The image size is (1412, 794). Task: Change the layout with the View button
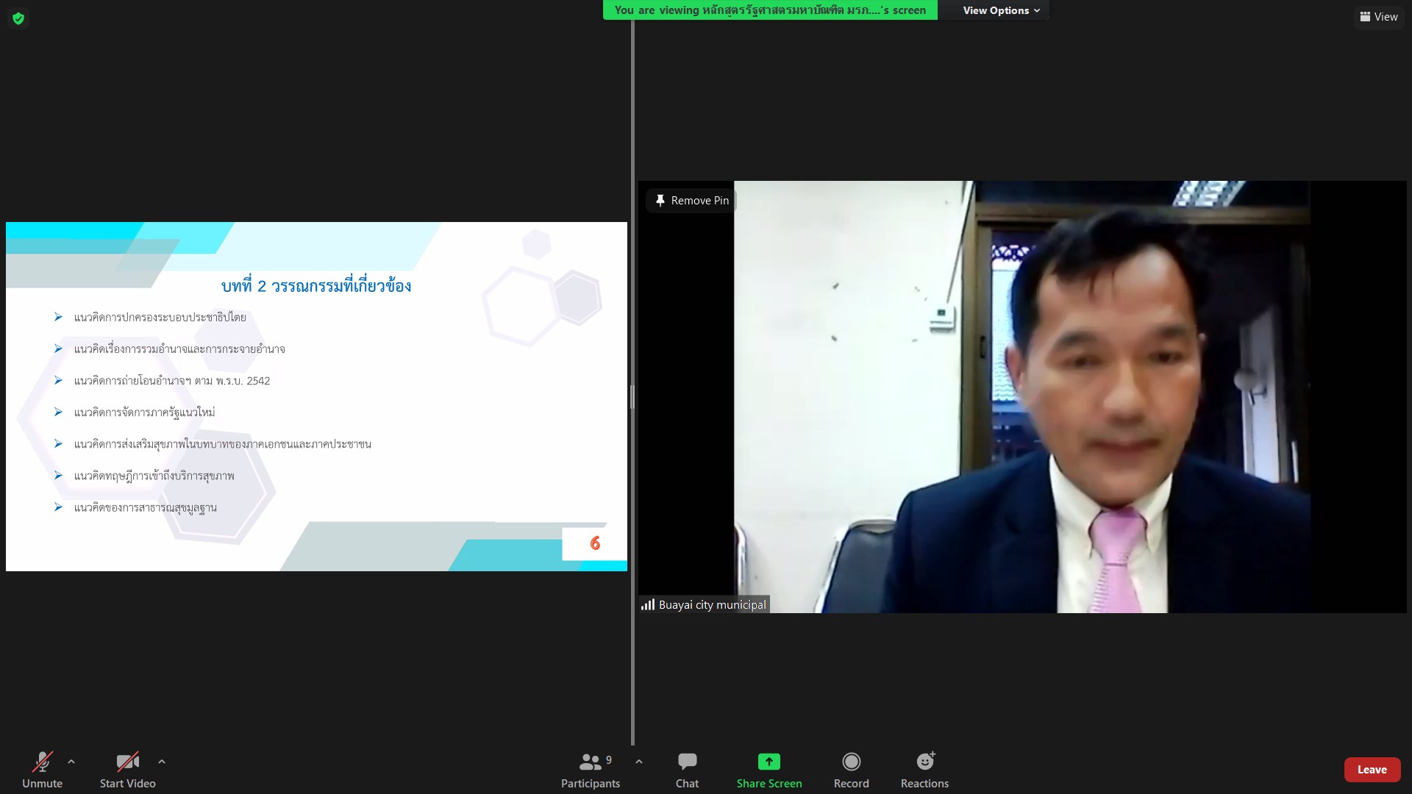coord(1378,16)
